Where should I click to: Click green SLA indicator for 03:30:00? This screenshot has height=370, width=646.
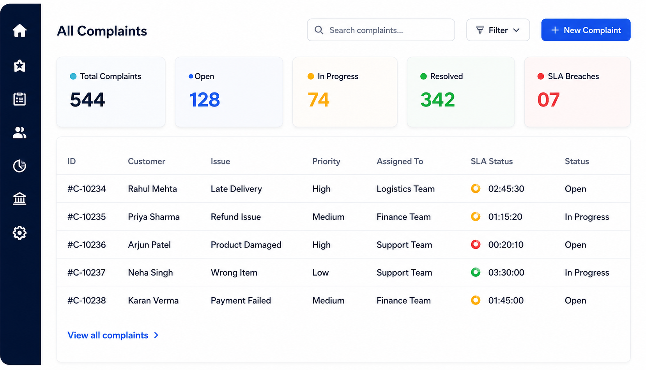point(476,272)
